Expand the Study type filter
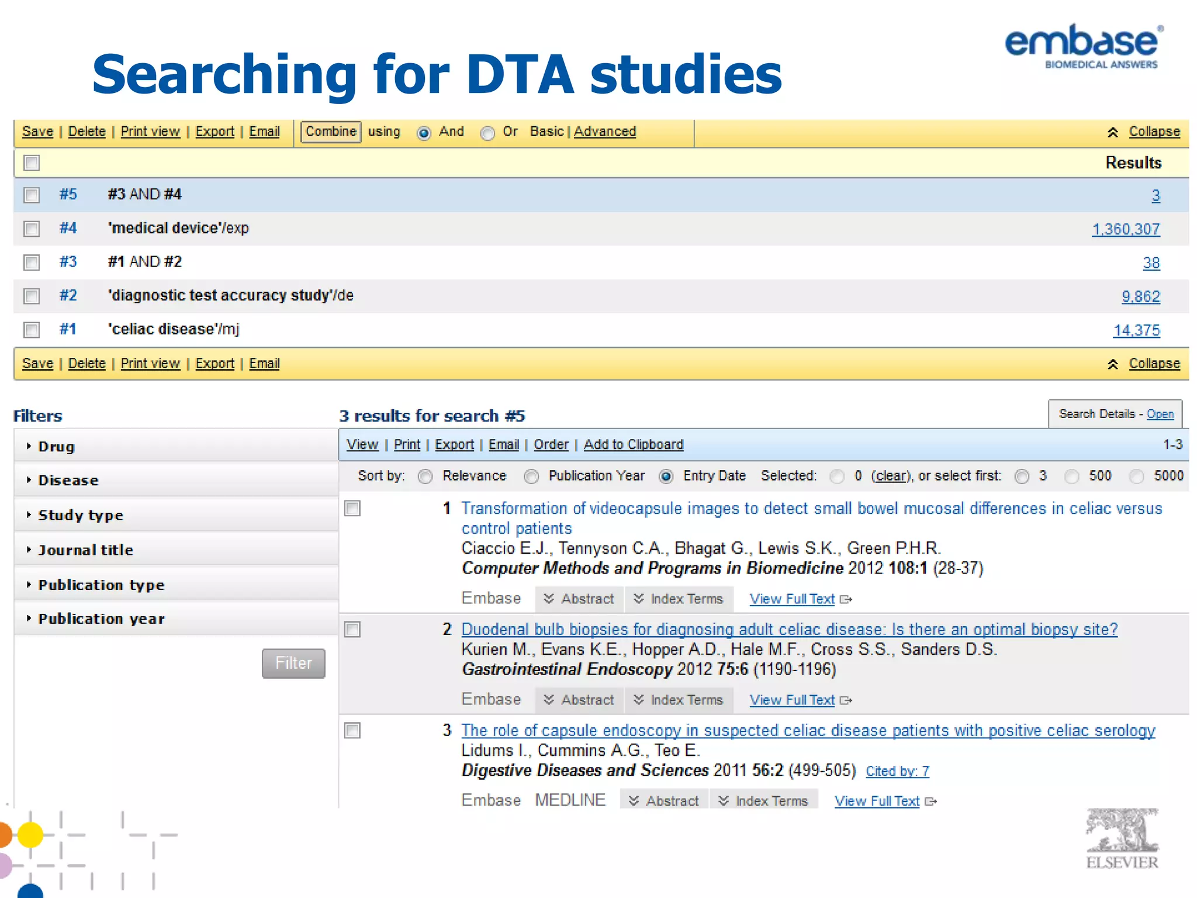This screenshot has height=898, width=1197. [x=176, y=515]
